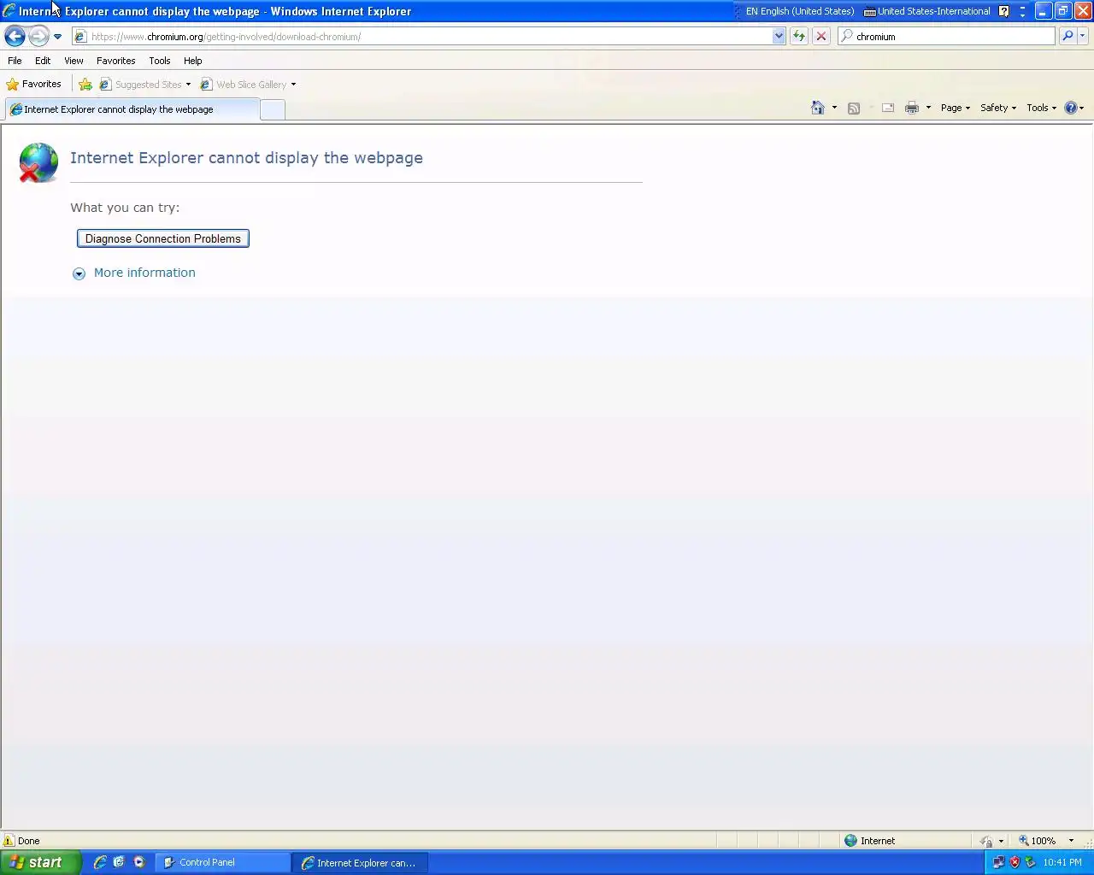Viewport: 1094px width, 875px height.
Task: Open the File menu
Action: point(15,61)
